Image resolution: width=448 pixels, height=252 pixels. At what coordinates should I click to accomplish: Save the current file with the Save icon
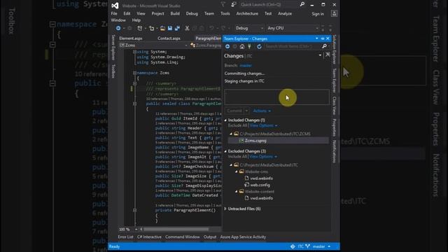169,28
